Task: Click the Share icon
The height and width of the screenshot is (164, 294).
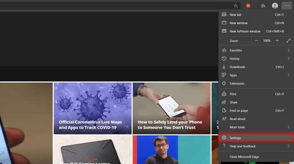Action: tap(224, 102)
